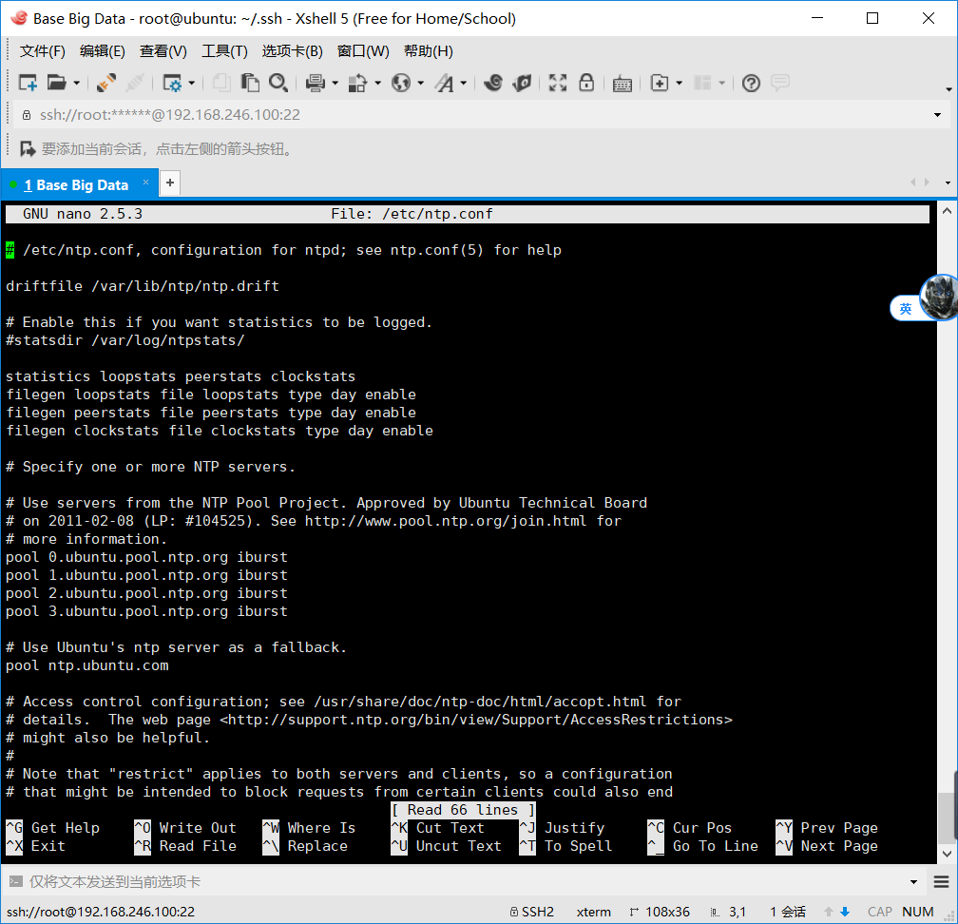
Task: Expand the toolbar options arrow at right end
Action: 948,89
